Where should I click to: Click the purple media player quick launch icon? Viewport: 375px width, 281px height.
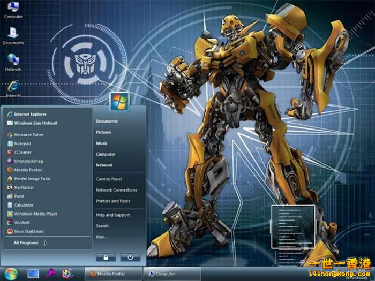click(x=51, y=274)
